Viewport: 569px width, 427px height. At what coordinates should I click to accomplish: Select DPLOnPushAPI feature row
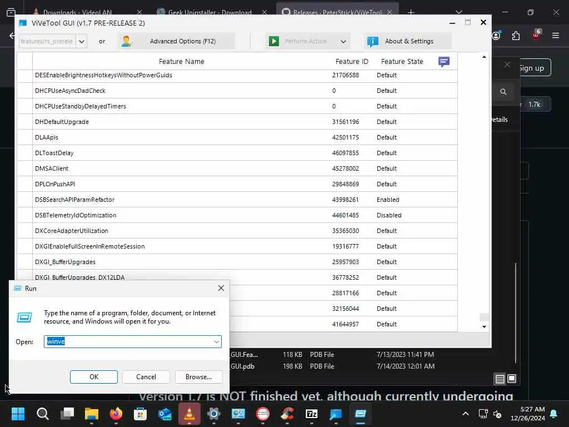coord(237,185)
